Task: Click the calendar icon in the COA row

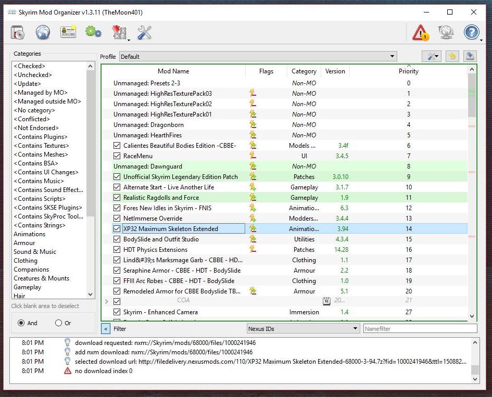Action: [x=326, y=301]
